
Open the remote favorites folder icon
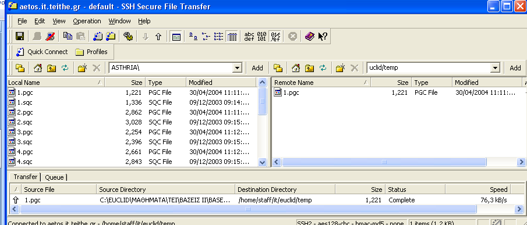[x=278, y=68]
